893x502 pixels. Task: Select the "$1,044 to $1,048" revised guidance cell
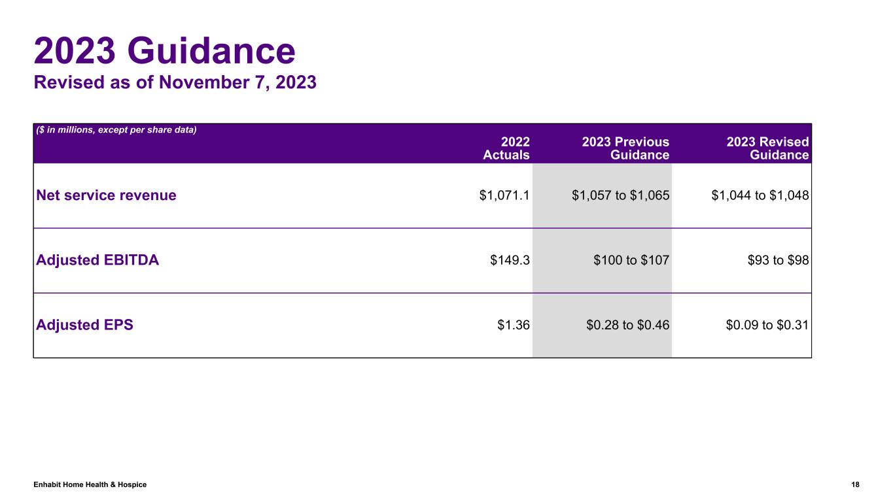[760, 195]
